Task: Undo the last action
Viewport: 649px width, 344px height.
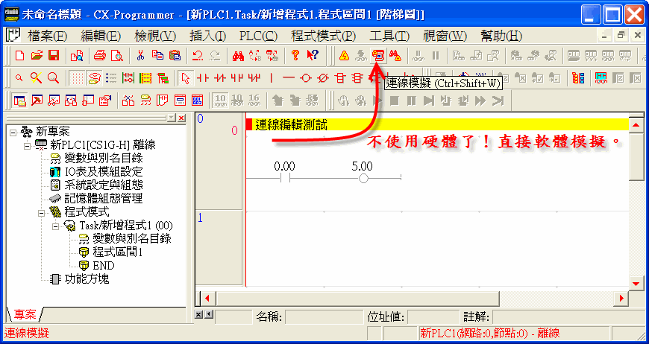Action: tap(198, 55)
